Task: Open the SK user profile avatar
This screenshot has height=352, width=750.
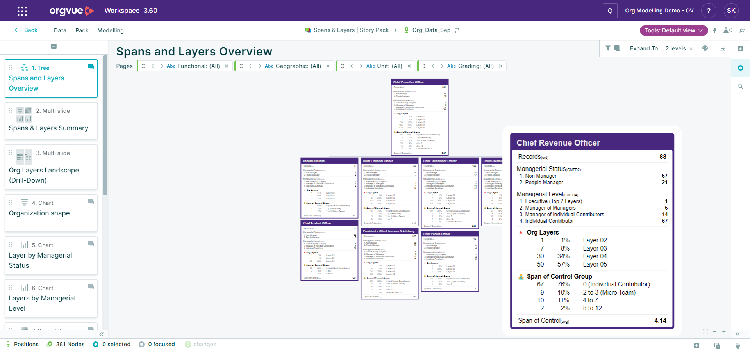Action: (731, 11)
